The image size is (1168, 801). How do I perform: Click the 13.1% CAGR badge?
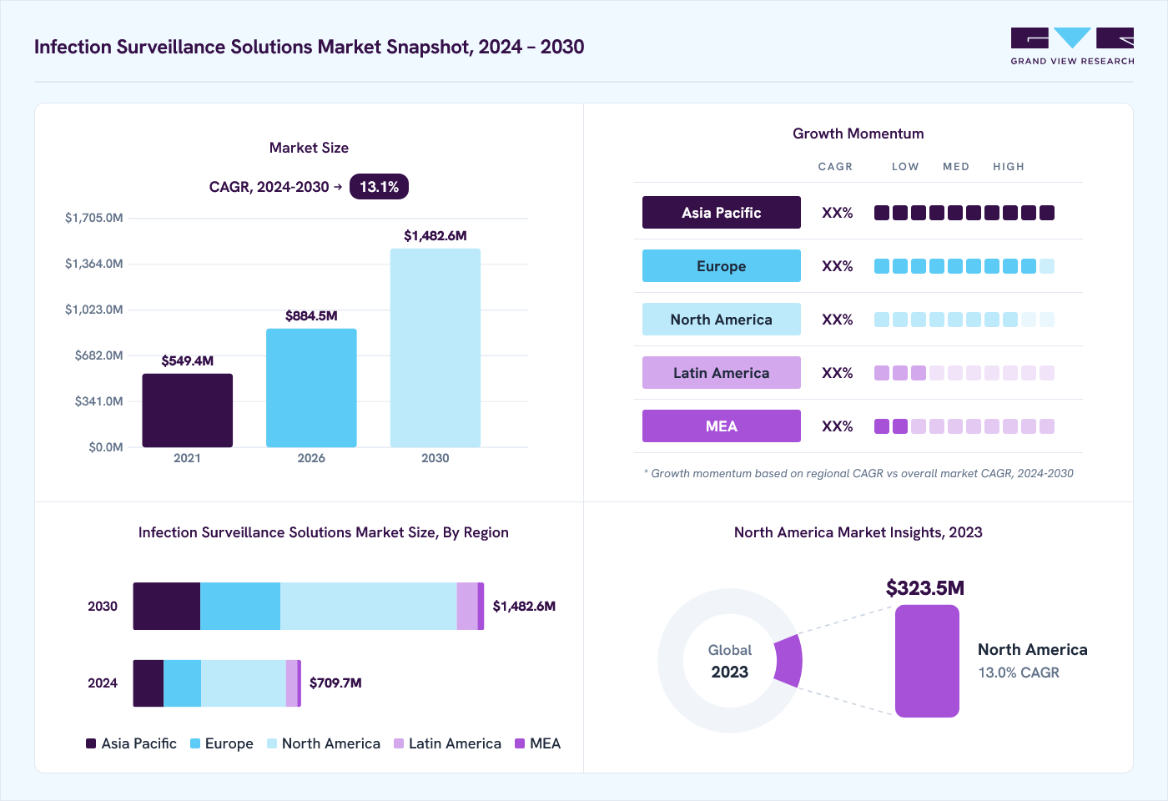[x=379, y=187]
